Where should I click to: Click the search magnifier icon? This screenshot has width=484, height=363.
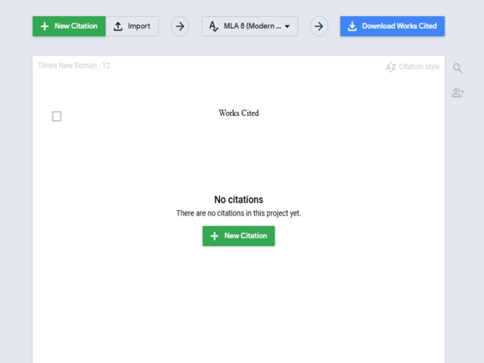coord(458,68)
